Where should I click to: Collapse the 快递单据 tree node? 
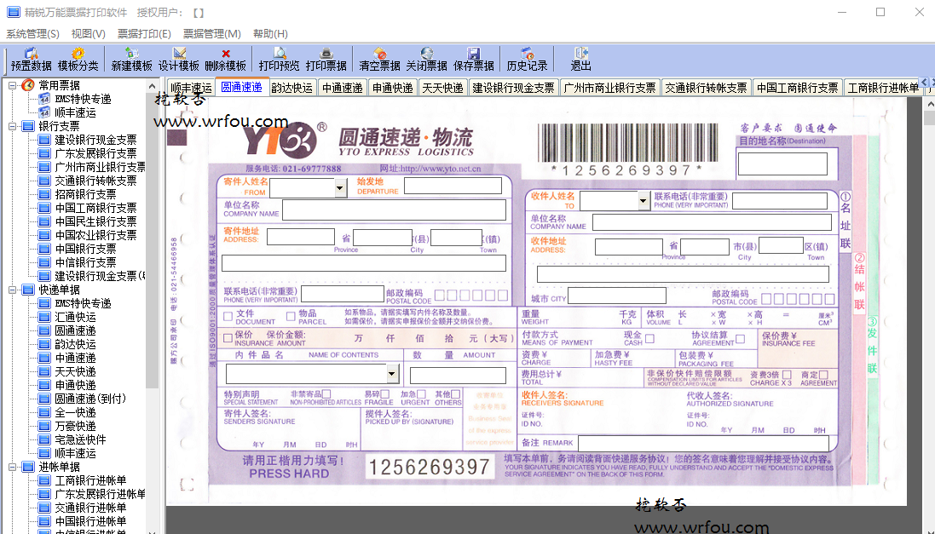click(x=13, y=290)
